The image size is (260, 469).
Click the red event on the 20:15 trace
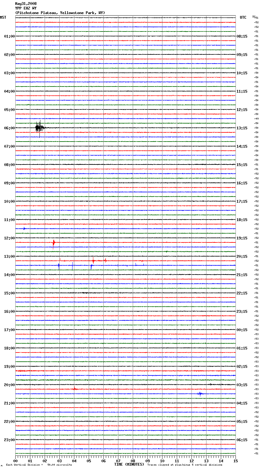click(x=75, y=389)
